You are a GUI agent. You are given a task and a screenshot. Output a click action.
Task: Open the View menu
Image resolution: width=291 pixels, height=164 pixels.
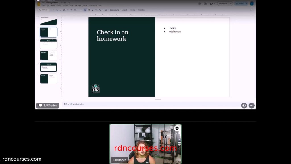53,6
